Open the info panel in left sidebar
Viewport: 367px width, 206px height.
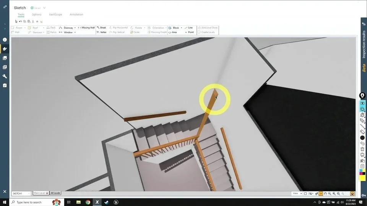5,40
